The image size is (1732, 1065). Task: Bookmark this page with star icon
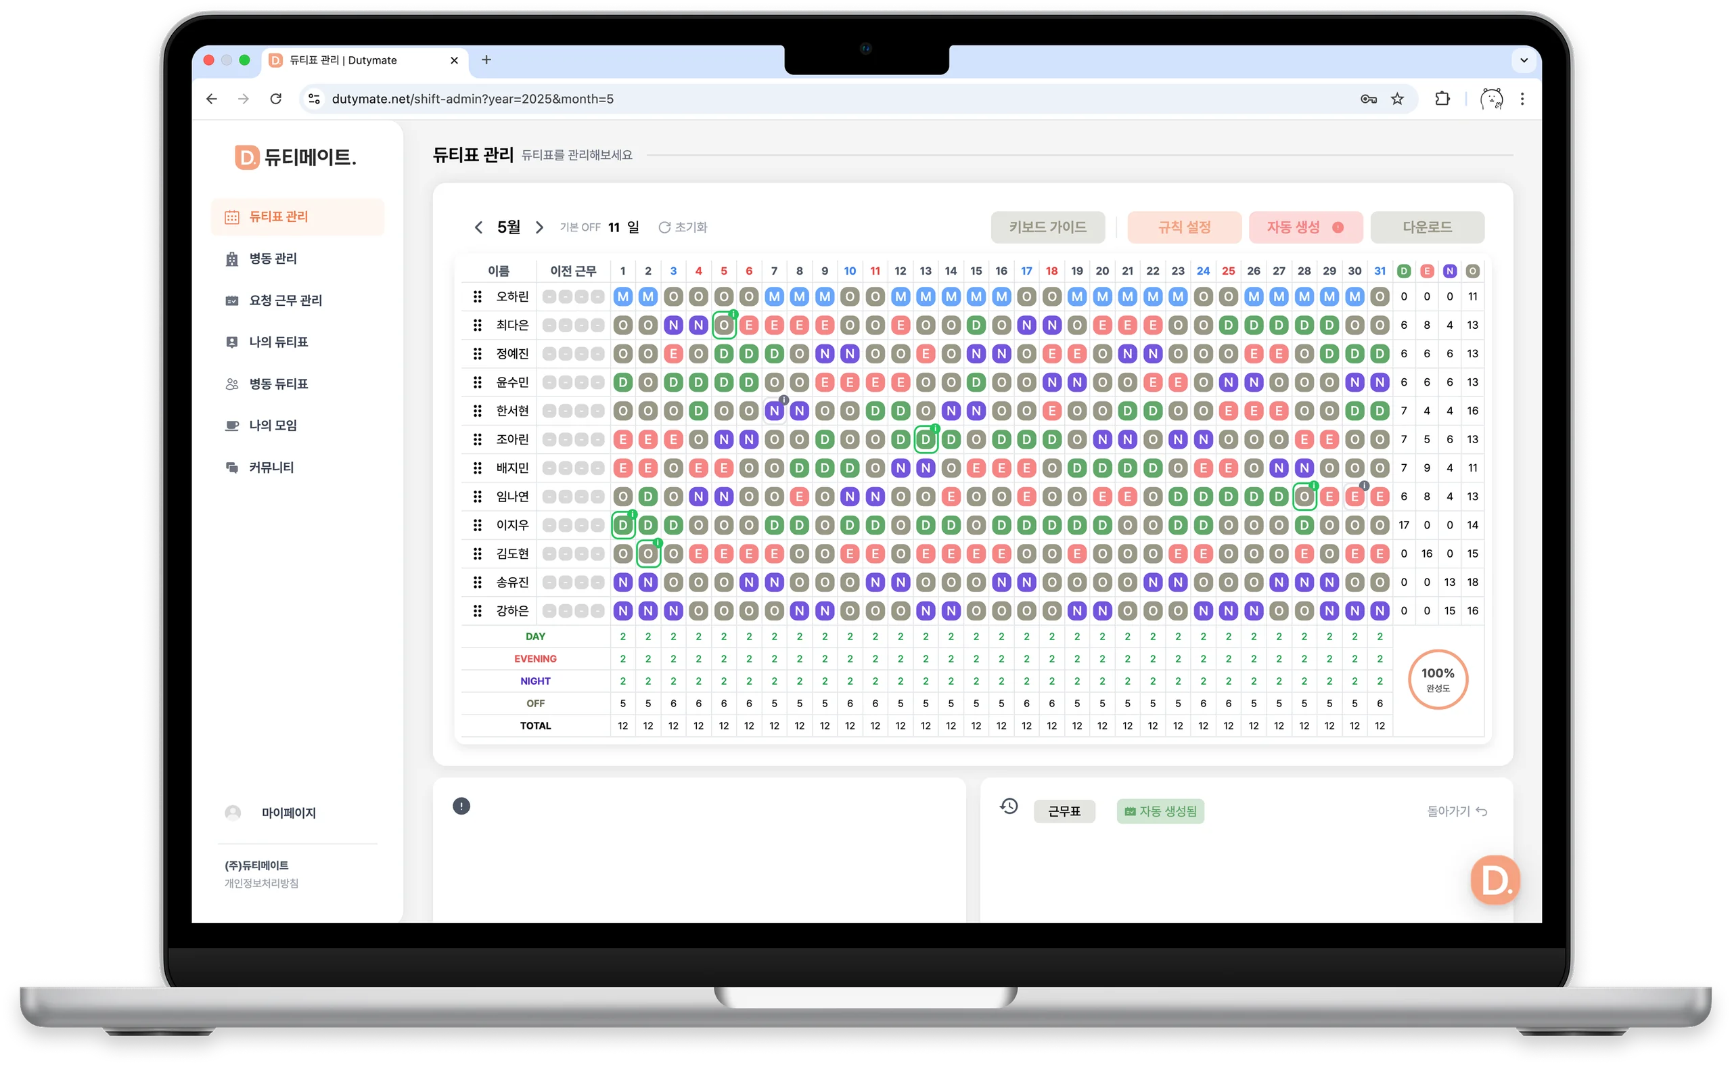(x=1397, y=99)
